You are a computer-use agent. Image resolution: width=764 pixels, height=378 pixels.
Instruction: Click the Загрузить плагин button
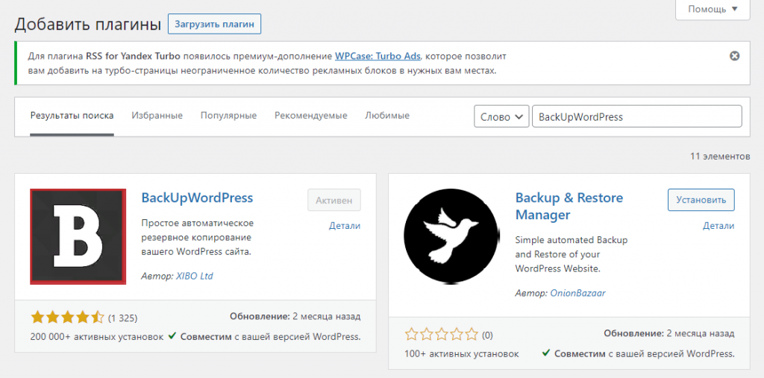[214, 25]
